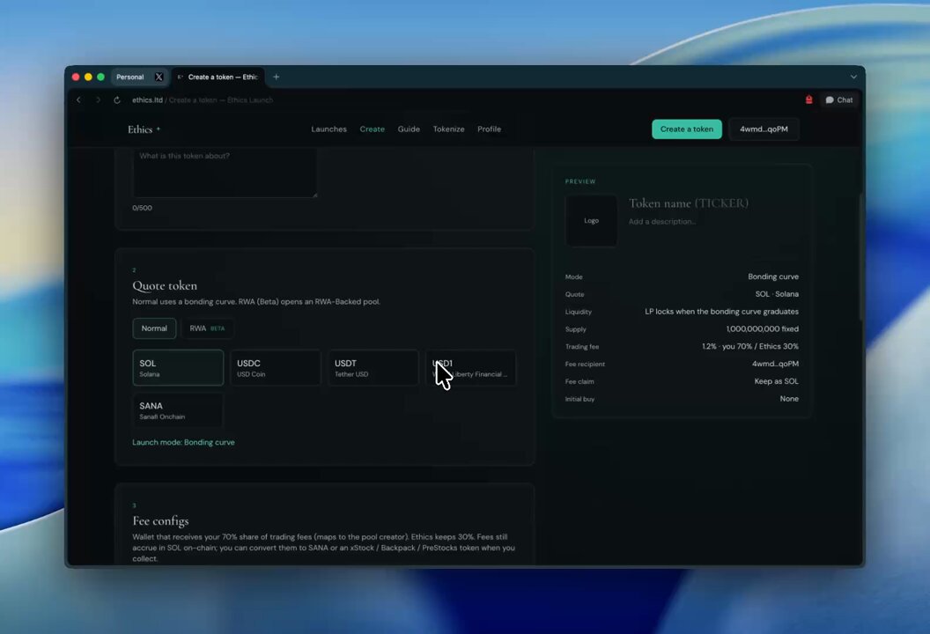The height and width of the screenshot is (634, 930).
Task: Open the 4wmd...qoPM wallet button
Action: [764, 129]
